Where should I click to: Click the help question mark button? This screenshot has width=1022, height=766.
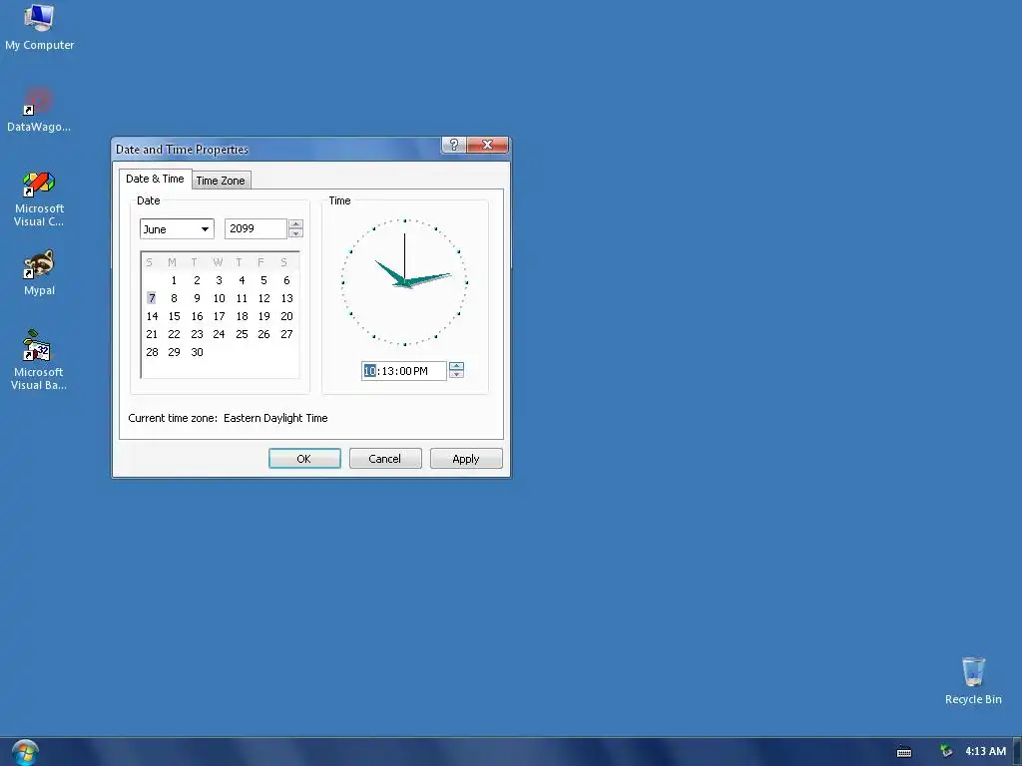point(454,145)
